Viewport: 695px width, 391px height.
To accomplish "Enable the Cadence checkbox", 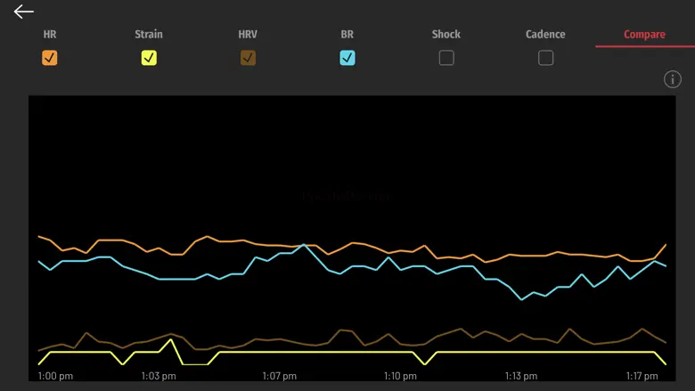I will (x=545, y=58).
